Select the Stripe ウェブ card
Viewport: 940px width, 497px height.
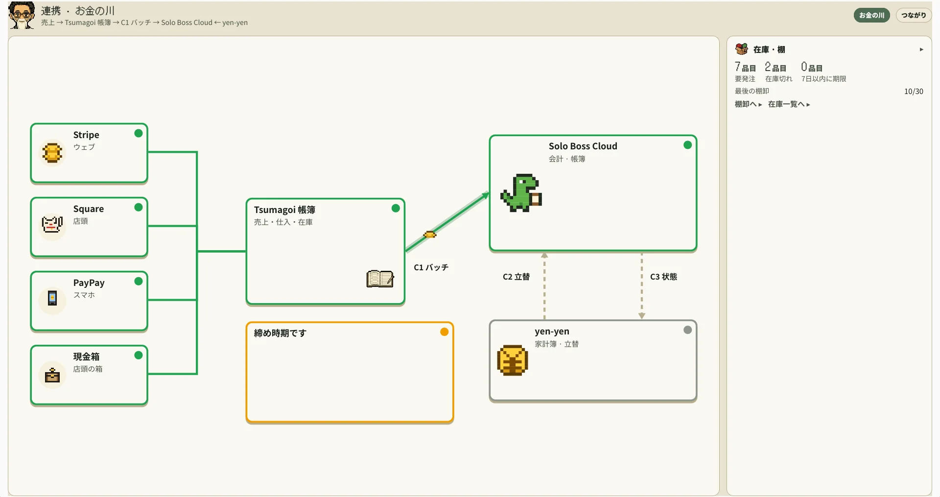tap(89, 153)
